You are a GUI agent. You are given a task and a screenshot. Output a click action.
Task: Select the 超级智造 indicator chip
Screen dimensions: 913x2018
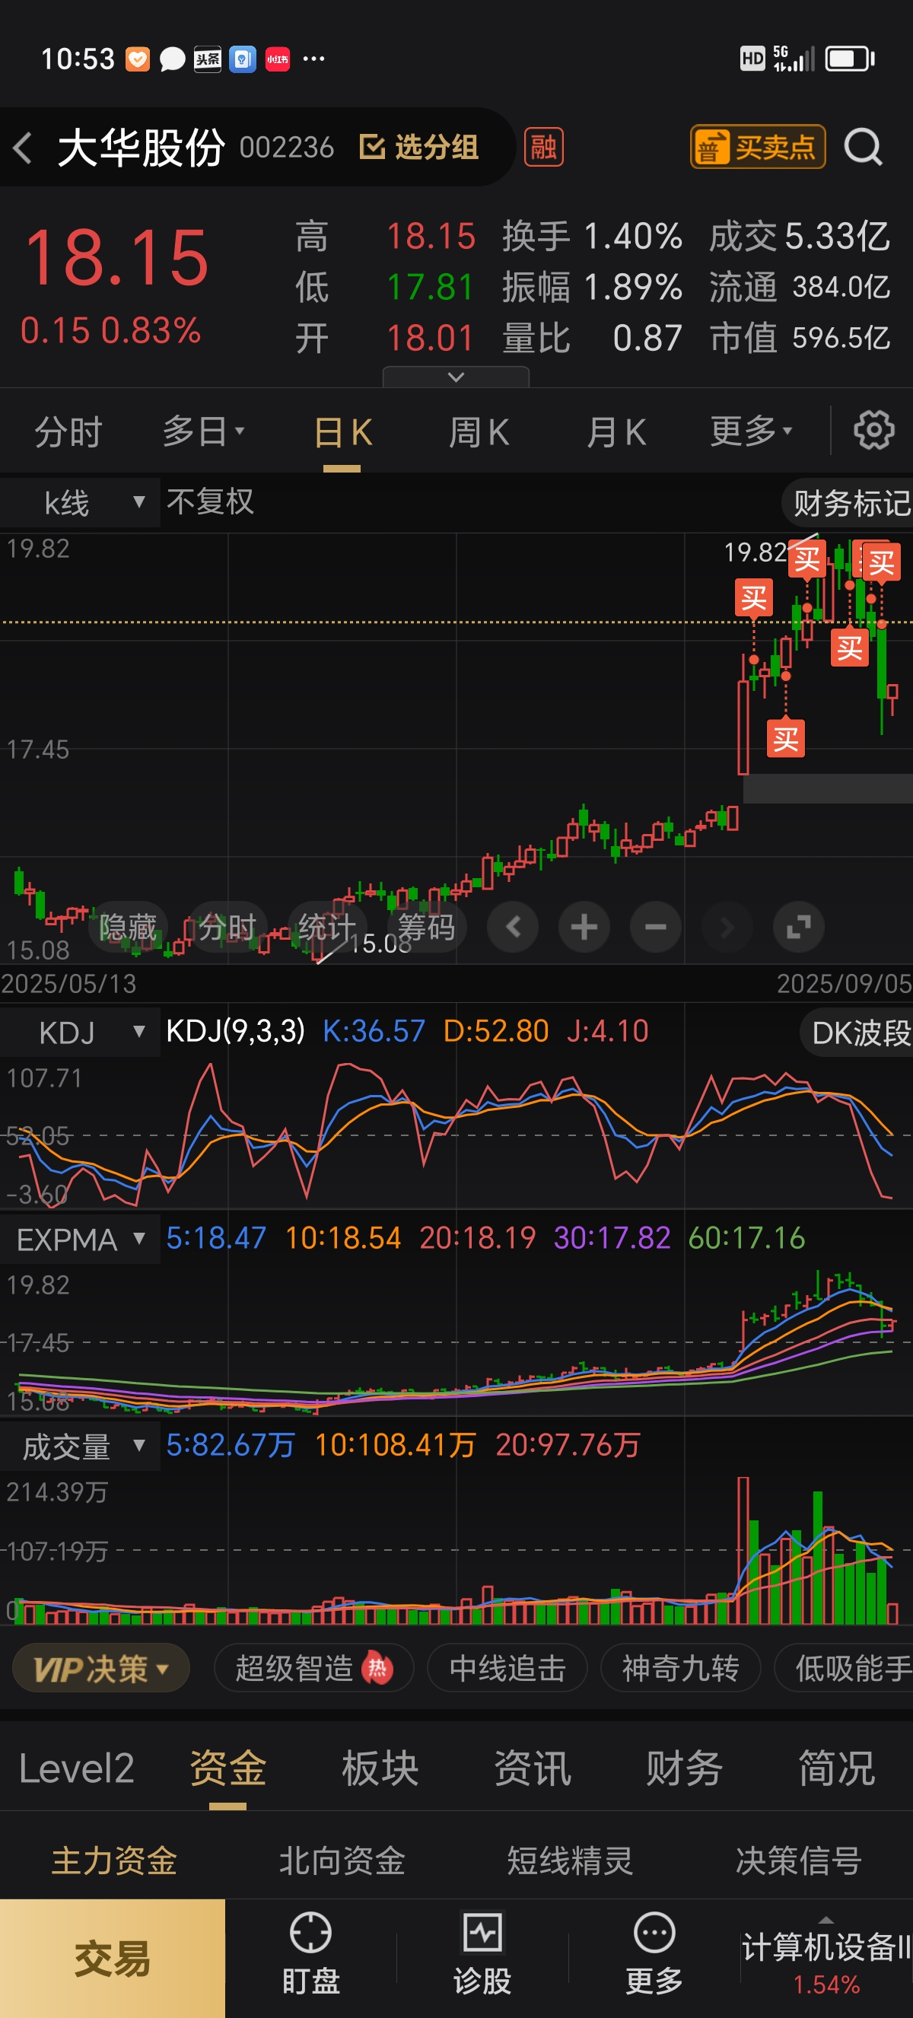point(313,1669)
